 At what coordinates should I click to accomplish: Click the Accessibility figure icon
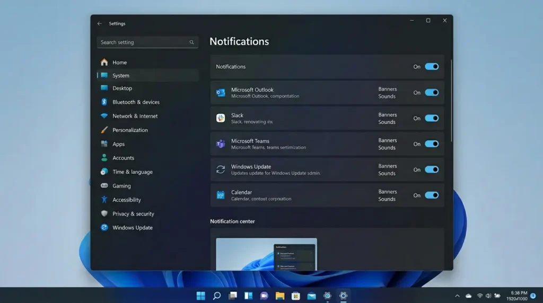pos(104,200)
